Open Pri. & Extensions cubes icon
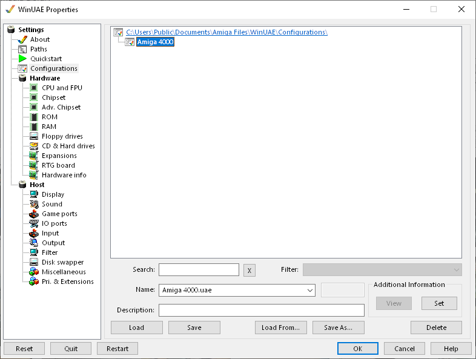476x359 pixels. tap(34, 282)
